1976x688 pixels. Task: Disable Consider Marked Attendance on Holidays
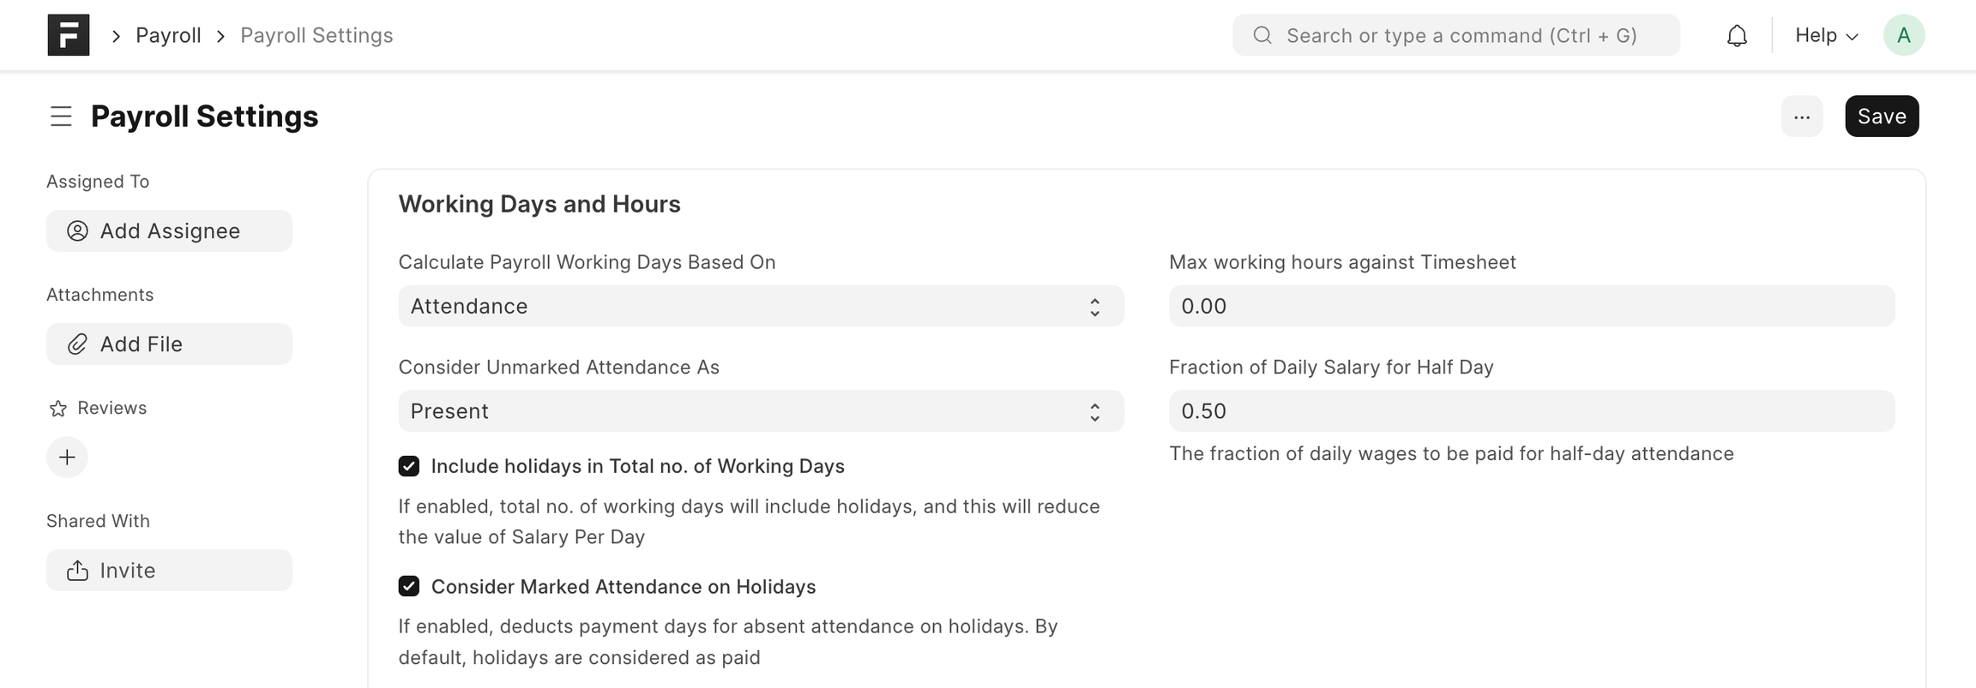409,587
